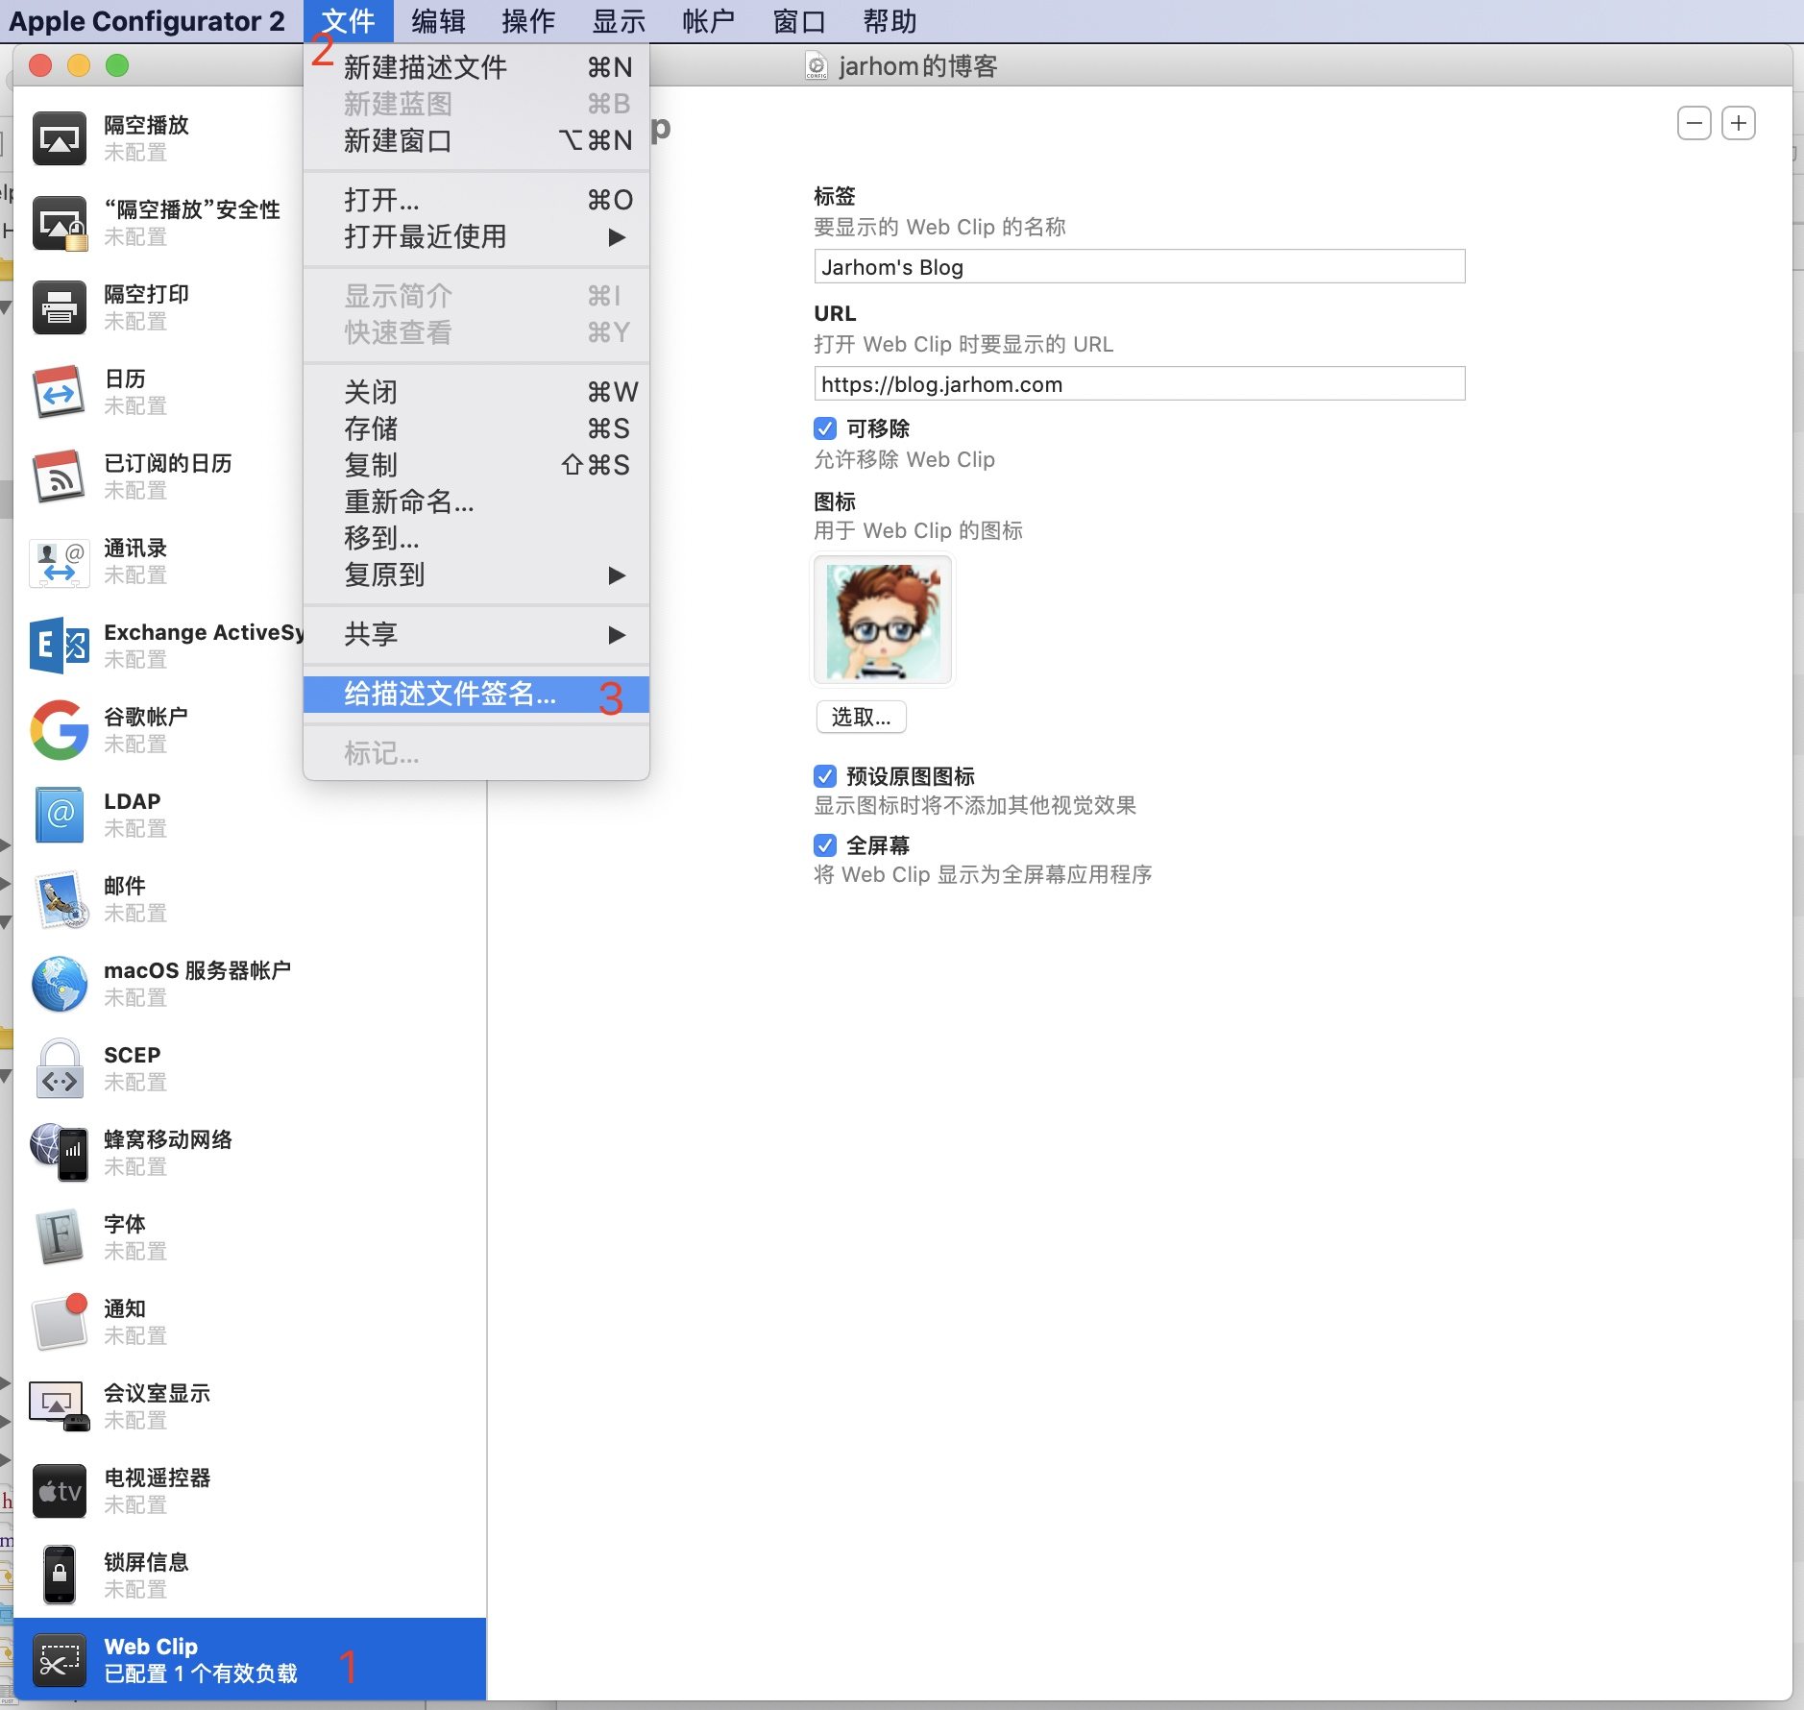Uncheck the 全屏幕 full screen checkbox
This screenshot has width=1804, height=1710.
824,844
